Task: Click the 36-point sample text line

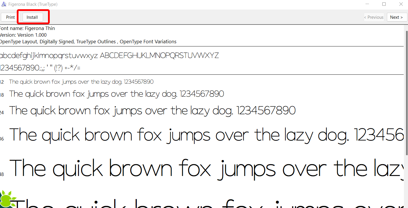Action: (x=202, y=135)
